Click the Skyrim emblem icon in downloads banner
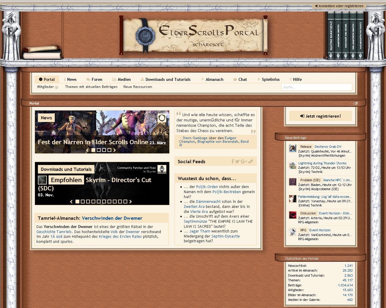This screenshot has width=386, height=308. (162, 169)
